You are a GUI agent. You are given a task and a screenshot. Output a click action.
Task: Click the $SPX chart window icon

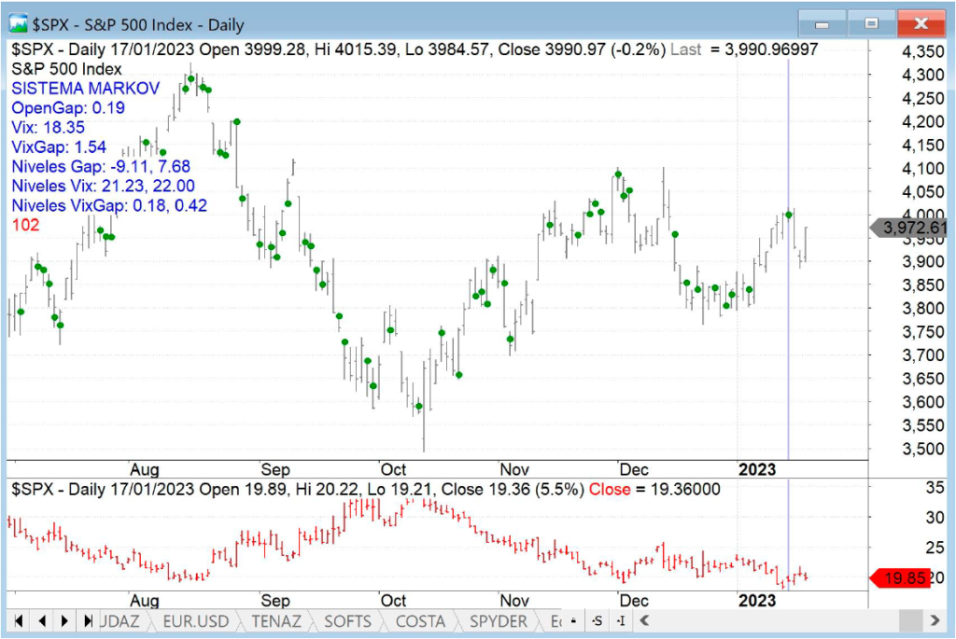(18, 23)
